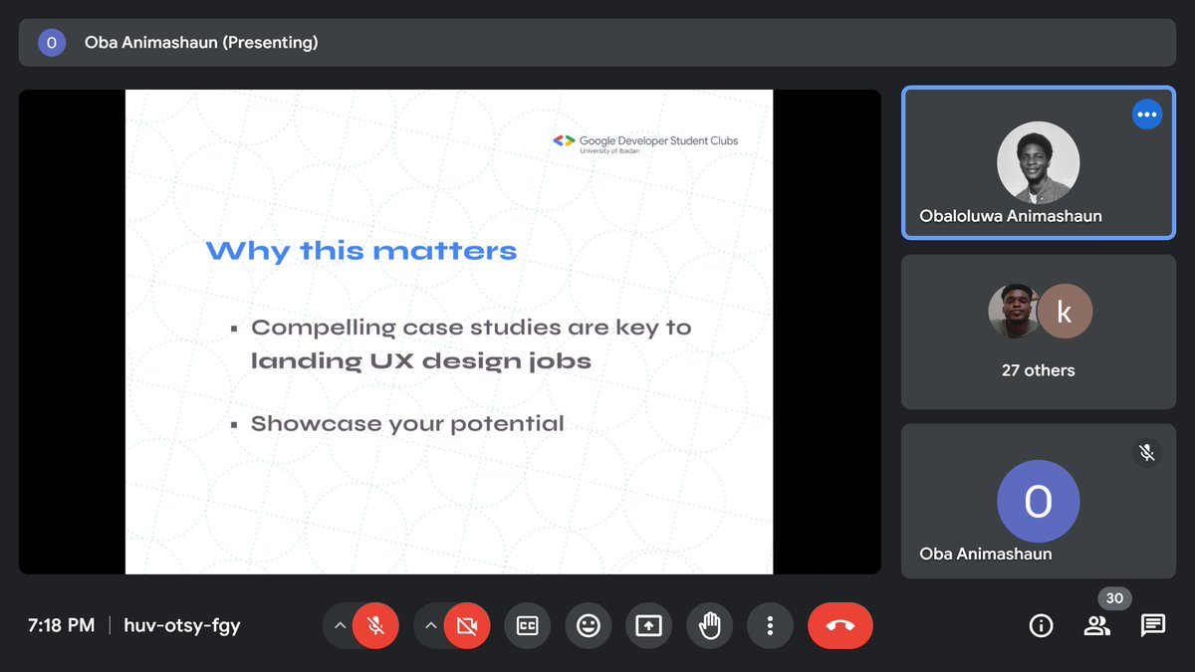Open the emoji reactions panel
Viewport: 1195px width, 672px height.
pos(588,625)
